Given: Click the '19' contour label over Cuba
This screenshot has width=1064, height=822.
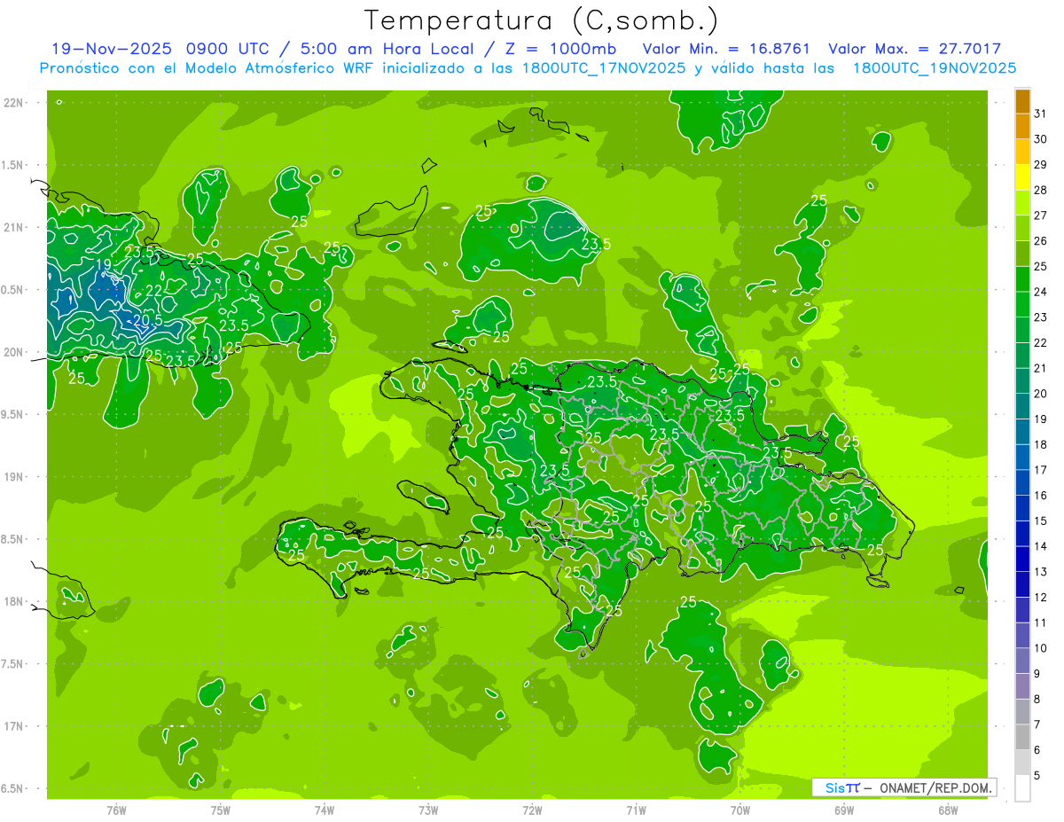Looking at the screenshot, I should point(104,264).
